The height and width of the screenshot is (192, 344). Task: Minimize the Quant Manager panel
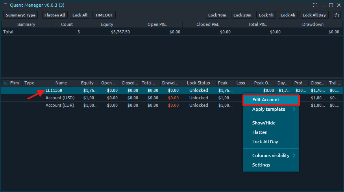[323, 5]
